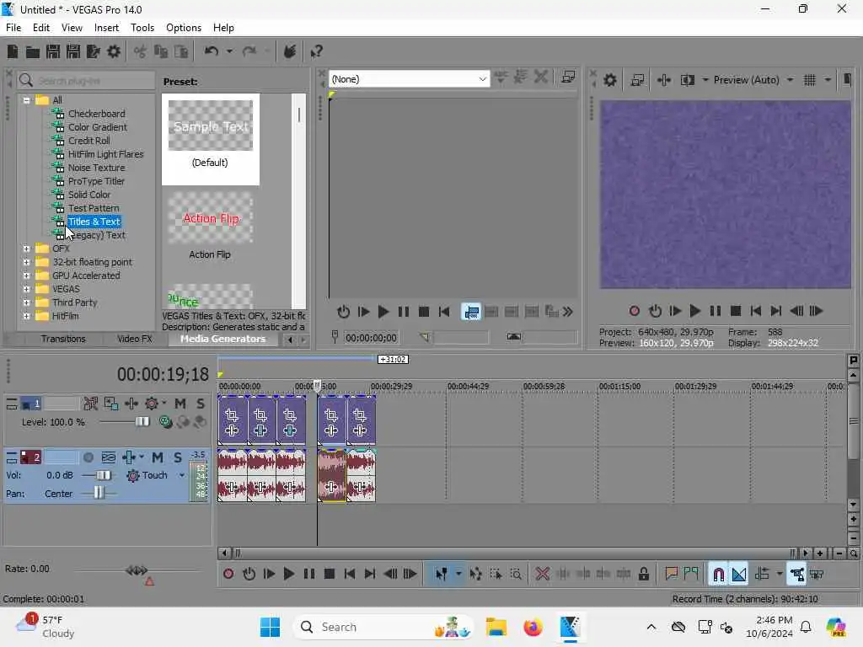Select the Action Flip preset thumbnail
The image size is (863, 647).
210,218
